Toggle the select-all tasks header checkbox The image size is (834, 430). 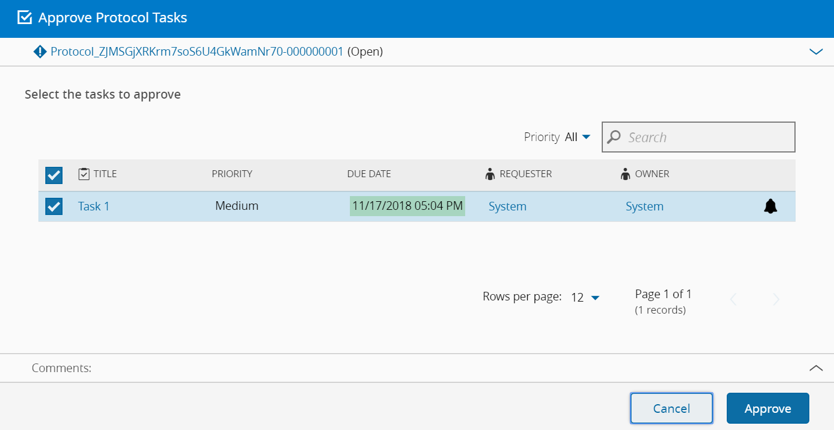pyautogui.click(x=54, y=175)
